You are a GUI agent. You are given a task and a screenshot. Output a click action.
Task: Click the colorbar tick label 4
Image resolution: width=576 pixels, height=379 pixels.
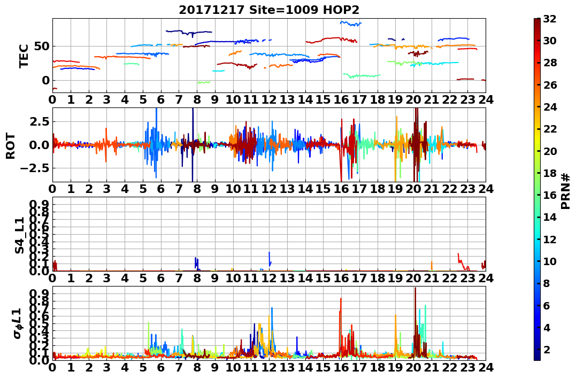547,327
